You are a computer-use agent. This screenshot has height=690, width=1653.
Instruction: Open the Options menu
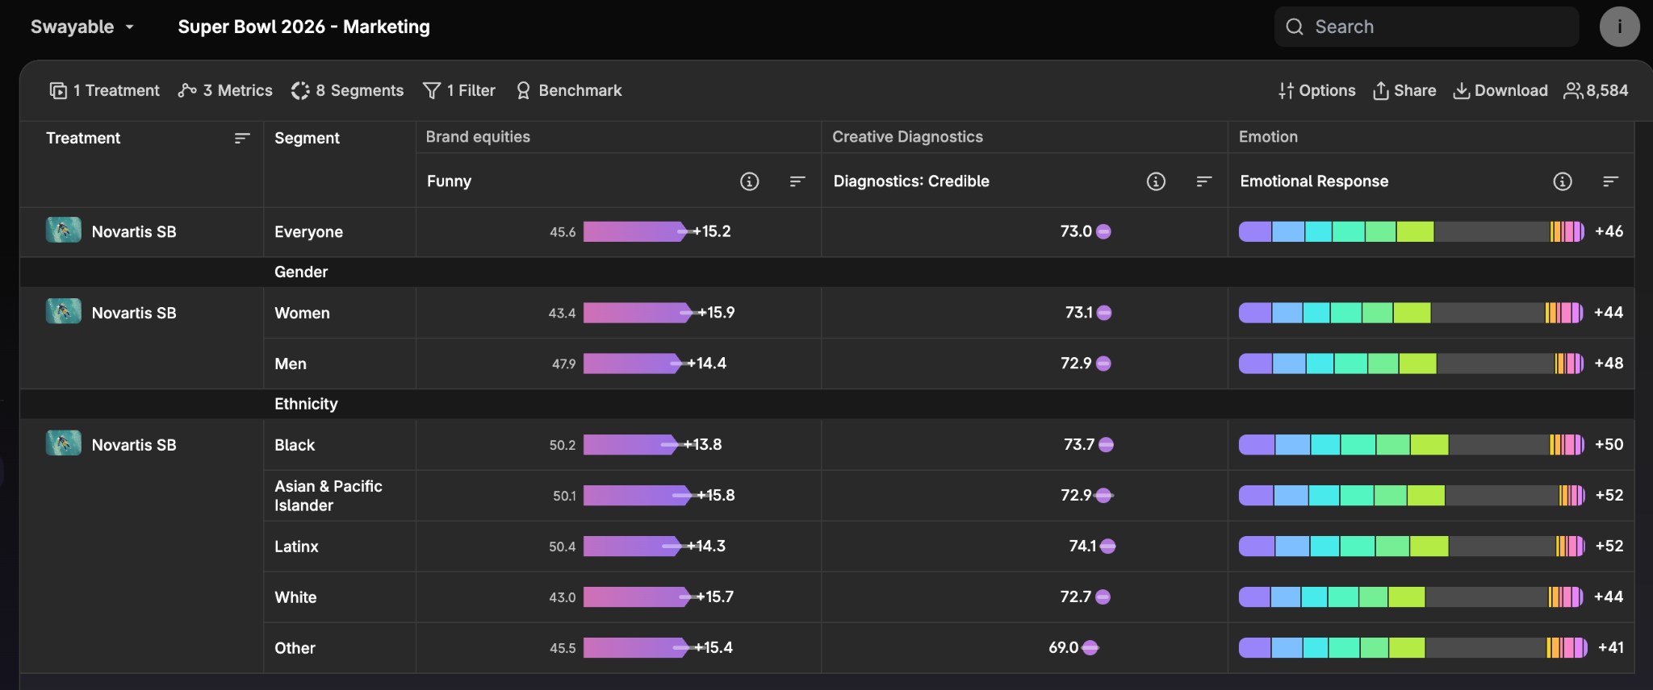click(1316, 90)
